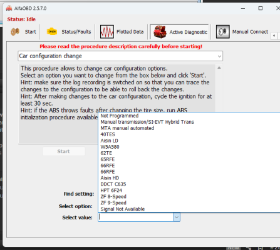280x250 pixels.
Task: Select the Active Diagnostic engine icon
Action: pos(160,32)
